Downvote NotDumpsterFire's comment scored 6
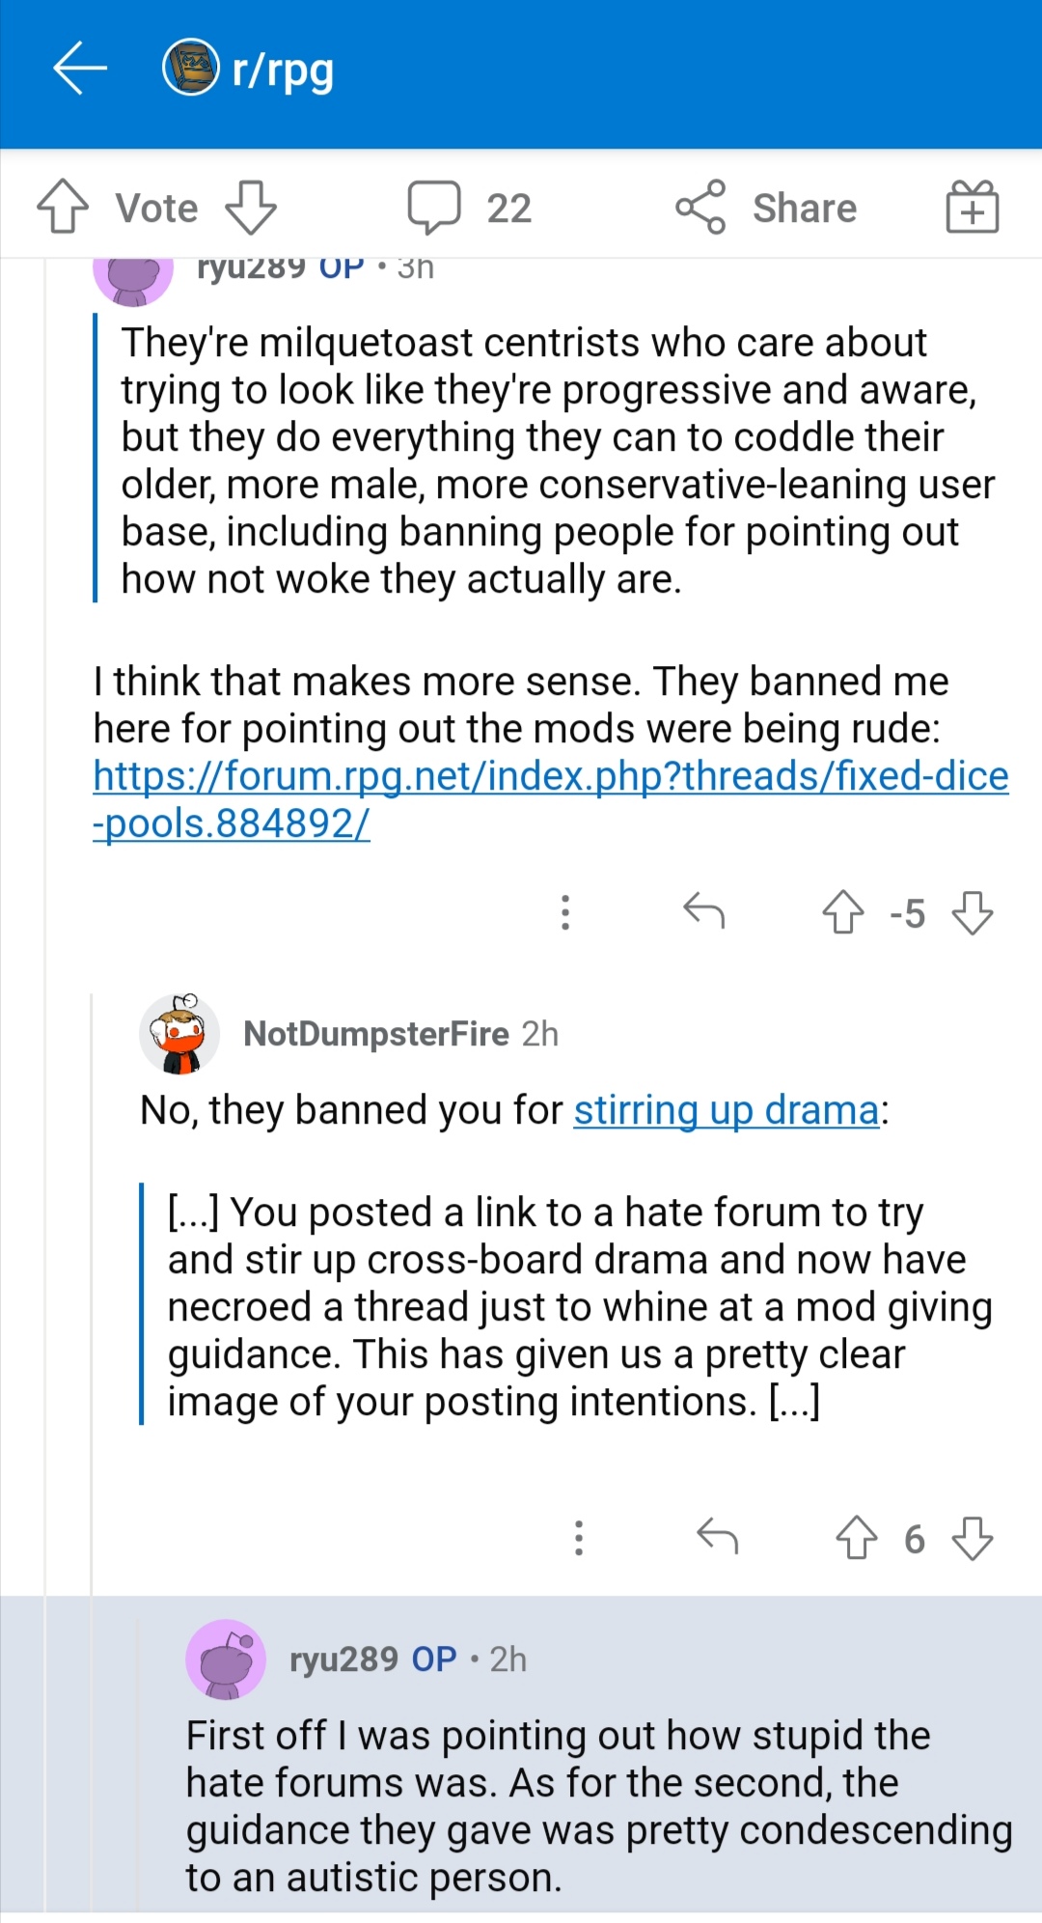This screenshot has height=1923, width=1042. pyautogui.click(x=973, y=1538)
